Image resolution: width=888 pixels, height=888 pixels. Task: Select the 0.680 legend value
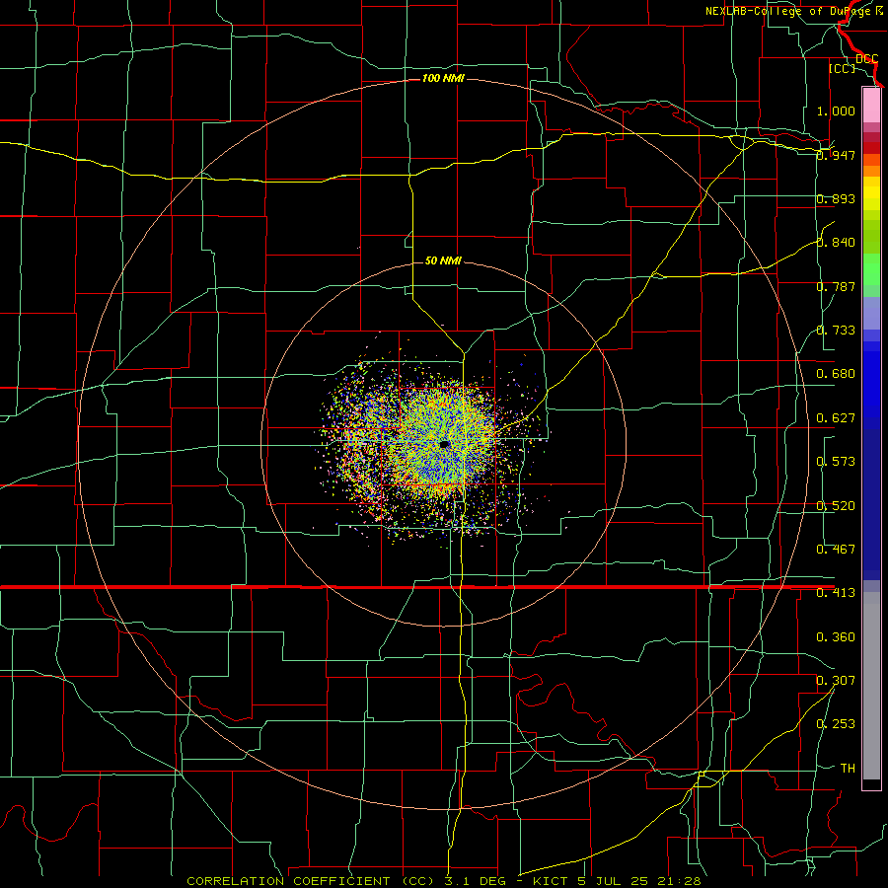[836, 374]
